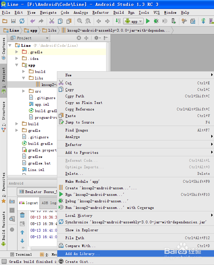
Task: Open the File menu
Action: coord(6,12)
